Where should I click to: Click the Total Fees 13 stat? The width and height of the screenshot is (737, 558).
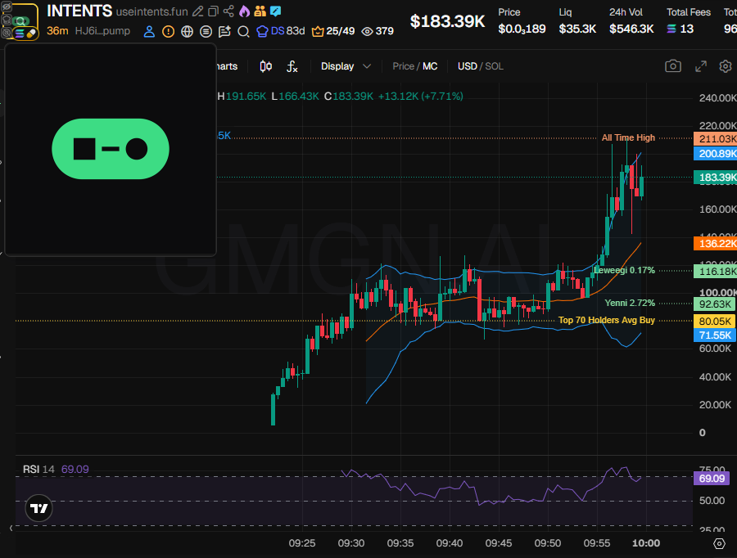688,21
